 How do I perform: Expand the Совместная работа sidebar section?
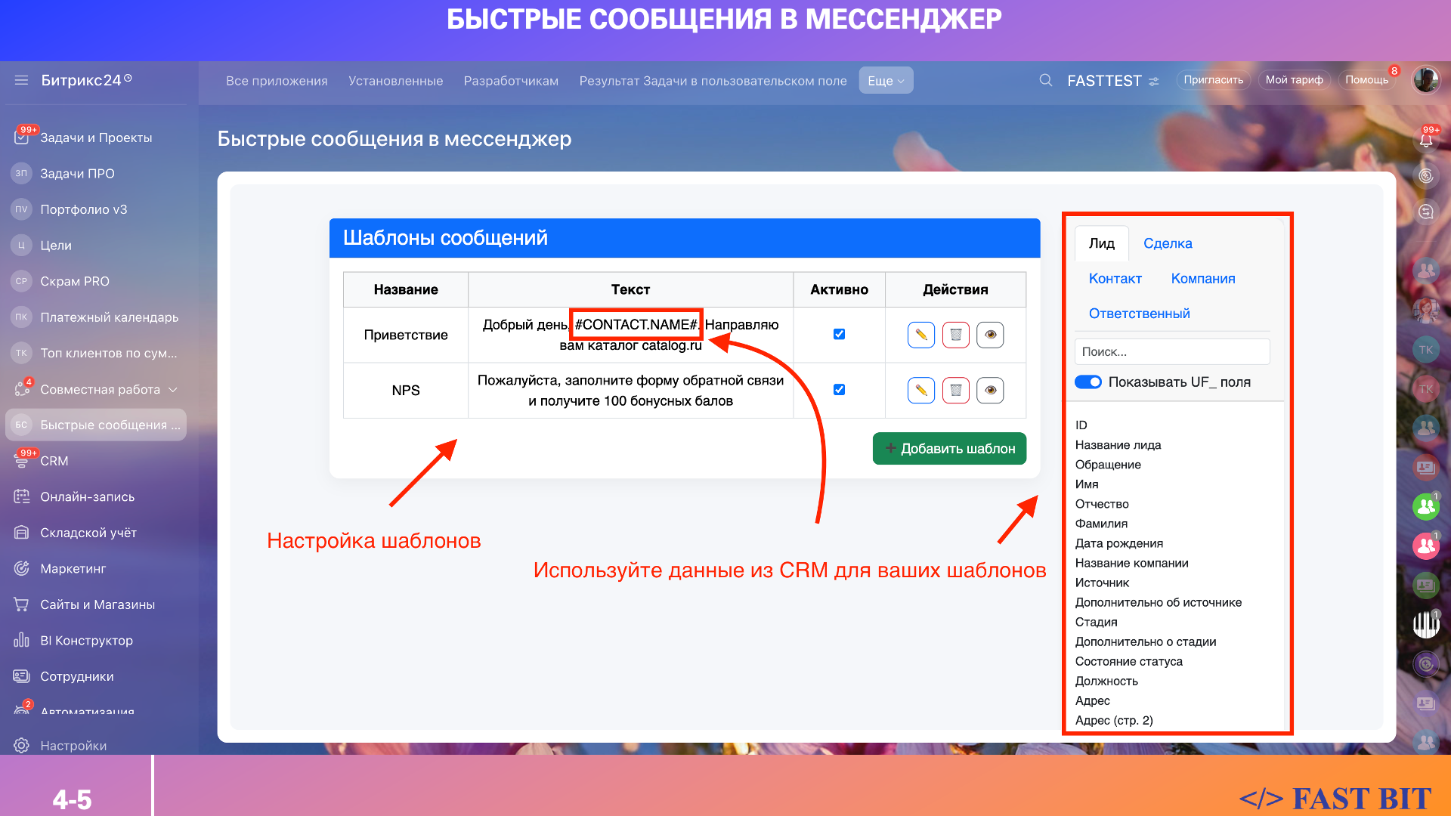(x=173, y=390)
